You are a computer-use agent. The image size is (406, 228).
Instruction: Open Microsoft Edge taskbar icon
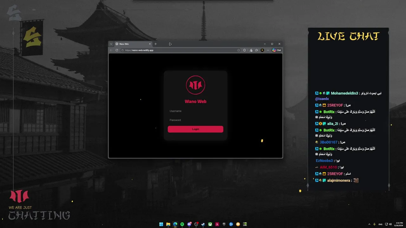click(175, 224)
